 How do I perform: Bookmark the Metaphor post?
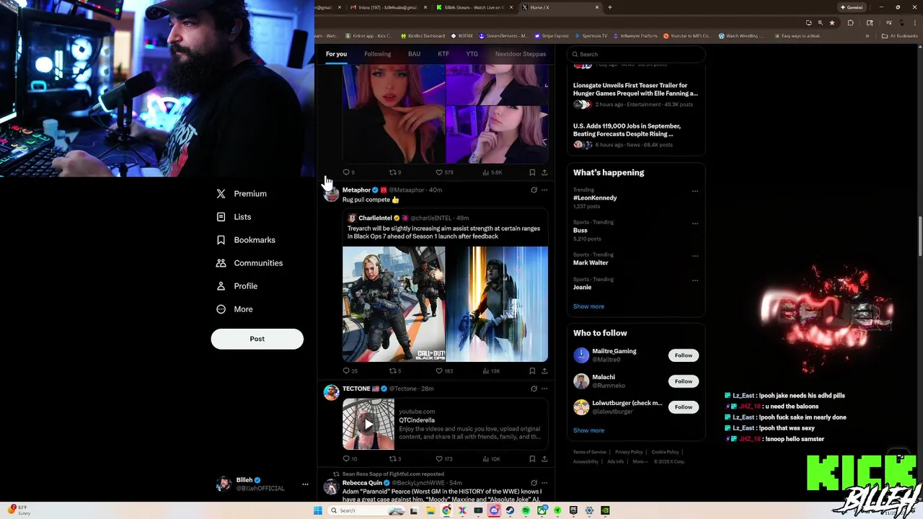[532, 371]
